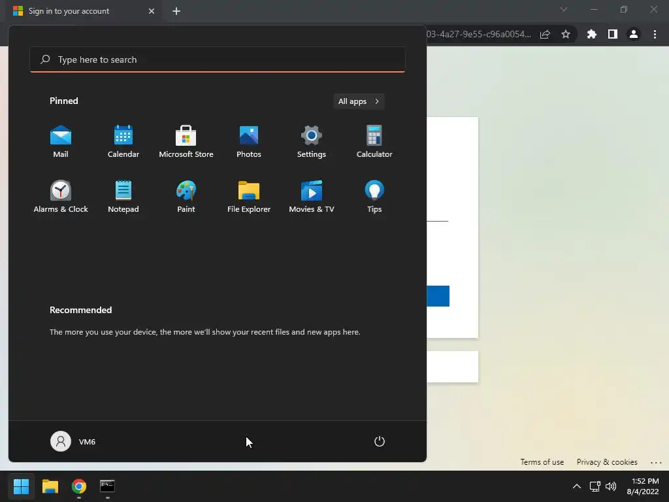Screen dimensions: 669x502
Task: Bookmark this page with the star icon
Action: click(x=566, y=34)
